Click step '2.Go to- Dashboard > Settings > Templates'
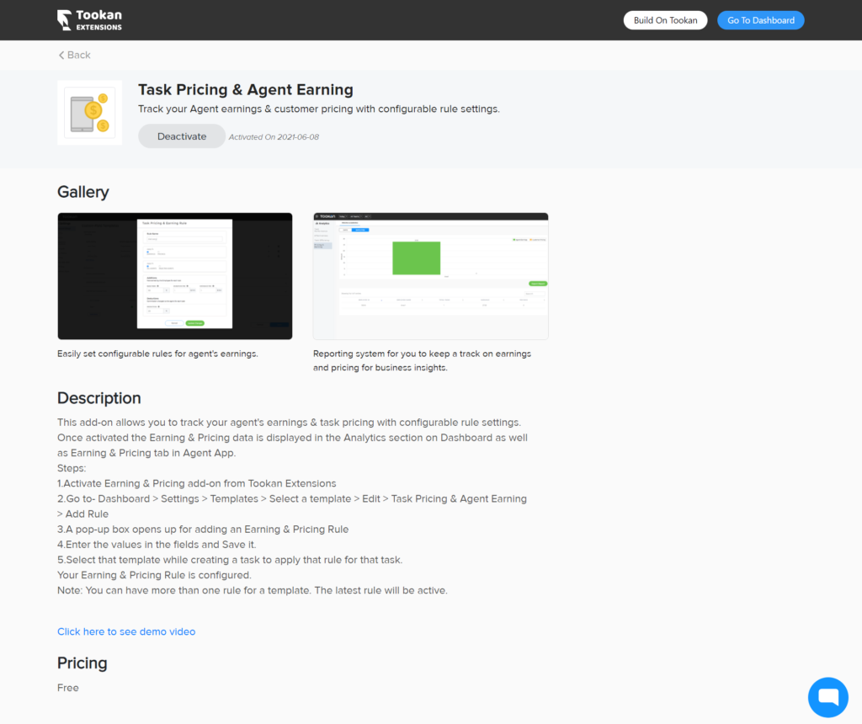 point(292,506)
